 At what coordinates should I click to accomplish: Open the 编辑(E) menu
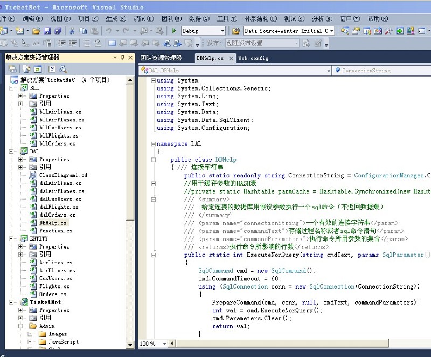[32, 19]
